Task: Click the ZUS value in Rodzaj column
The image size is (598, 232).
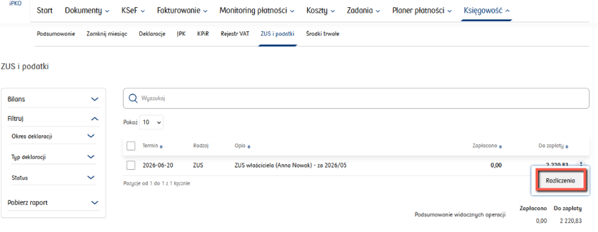Action: [199, 166]
